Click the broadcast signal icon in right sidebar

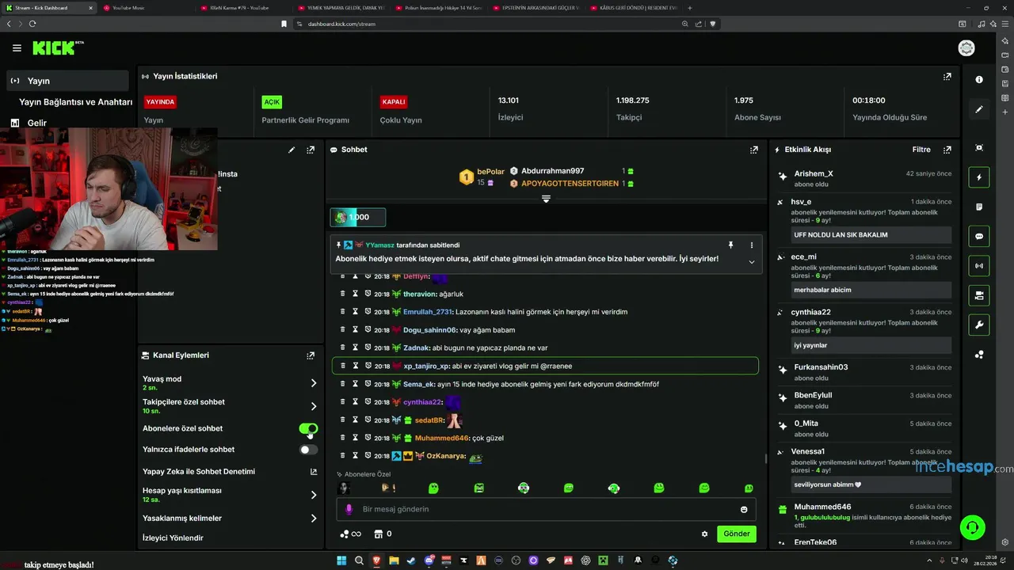979,265
